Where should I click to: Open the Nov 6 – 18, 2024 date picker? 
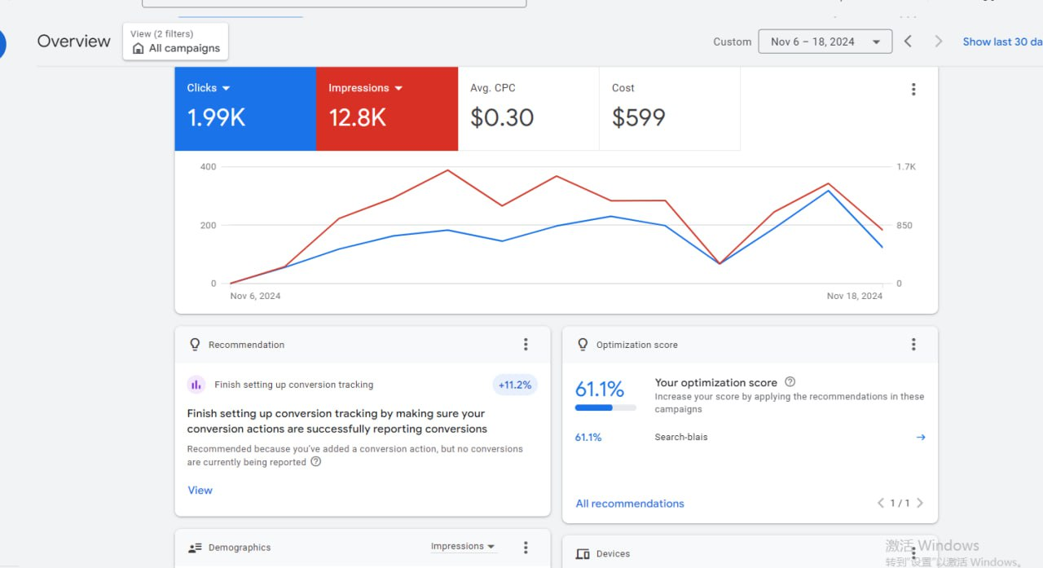[825, 42]
